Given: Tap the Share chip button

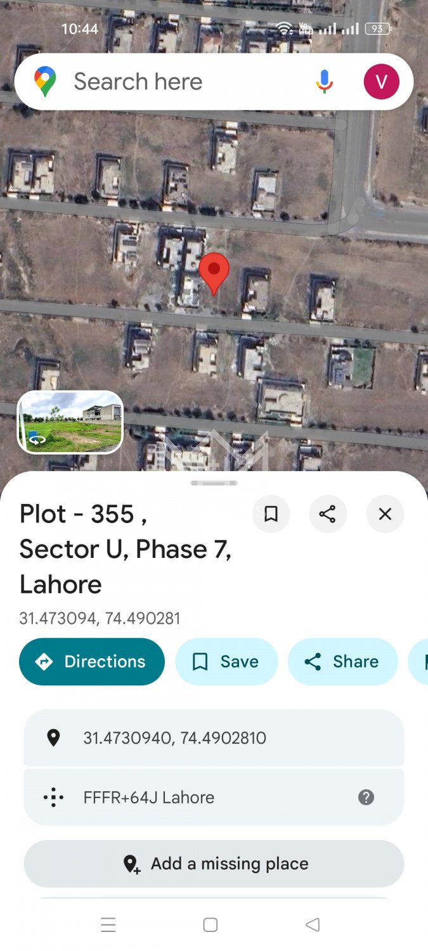Looking at the screenshot, I should (343, 661).
